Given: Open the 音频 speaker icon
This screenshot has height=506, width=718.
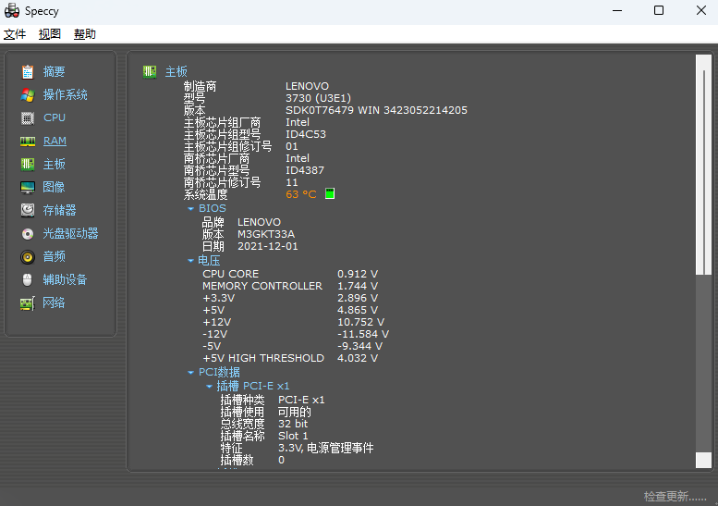Looking at the screenshot, I should coord(28,256).
